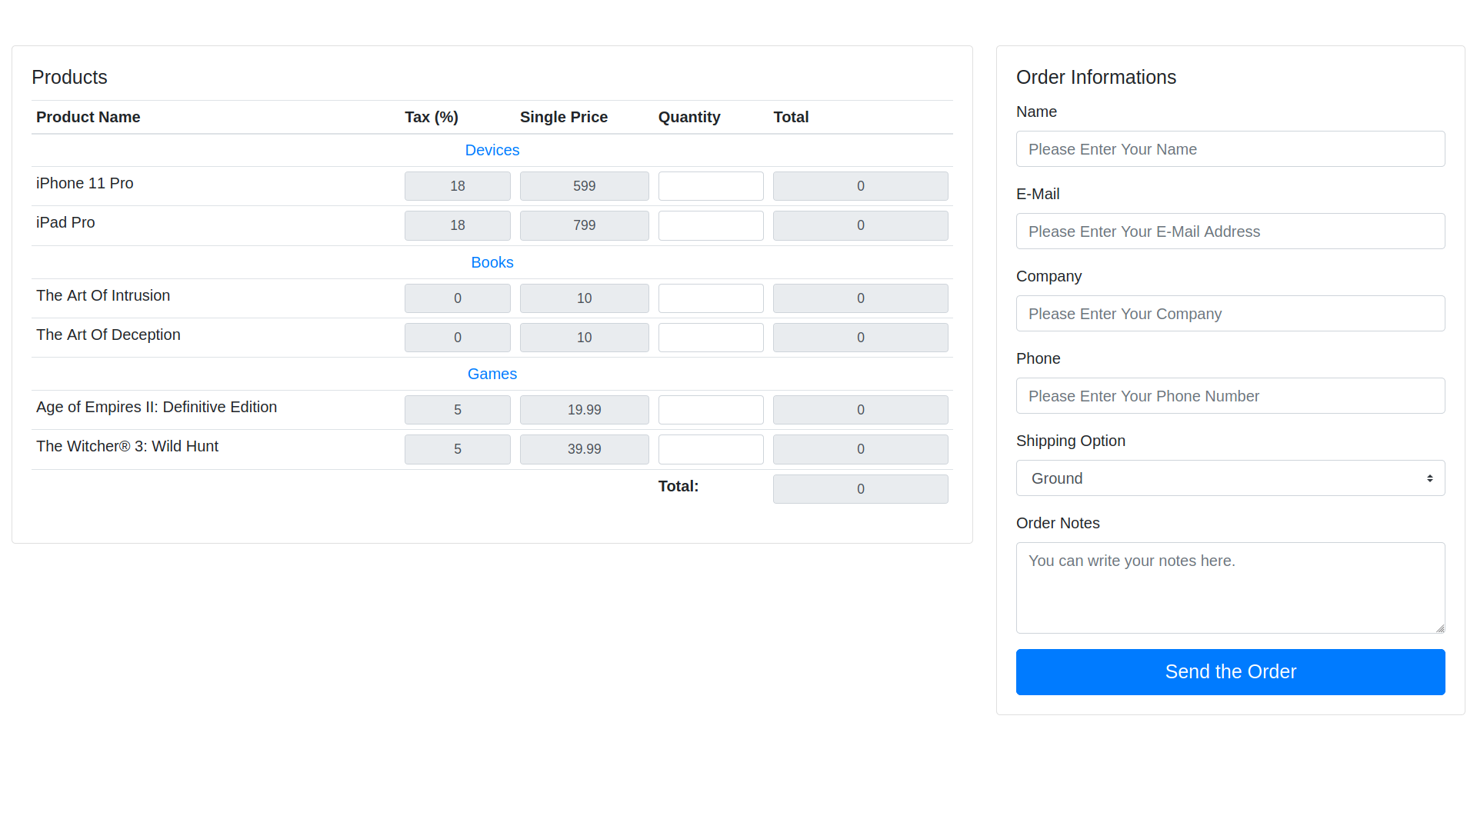The height and width of the screenshot is (829, 1477).
Task: Click the iPhone 11 Pro quantity field
Action: point(710,185)
